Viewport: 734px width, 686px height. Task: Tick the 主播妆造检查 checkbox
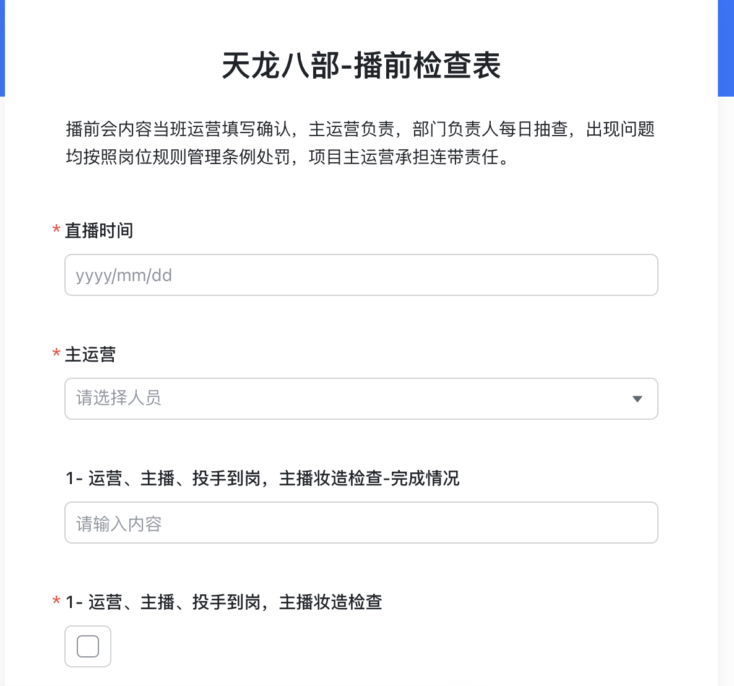(88, 646)
